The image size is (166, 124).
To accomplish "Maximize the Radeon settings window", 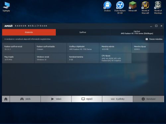I will (x=156, y=26).
